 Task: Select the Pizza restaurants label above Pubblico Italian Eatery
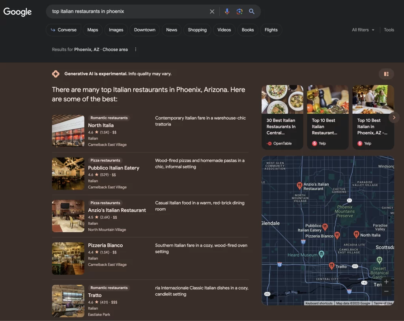pos(105,160)
